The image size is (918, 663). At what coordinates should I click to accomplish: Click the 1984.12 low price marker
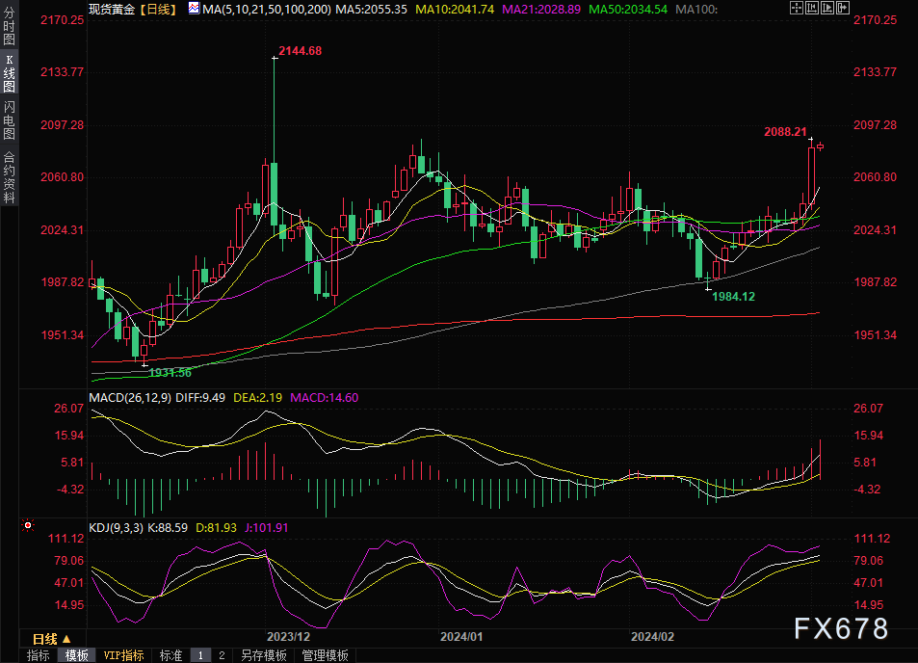pos(733,297)
